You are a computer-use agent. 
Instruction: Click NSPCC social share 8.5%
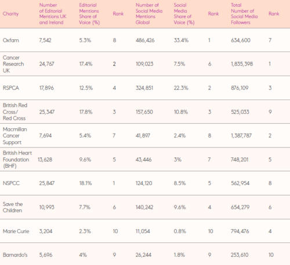[x=180, y=183]
